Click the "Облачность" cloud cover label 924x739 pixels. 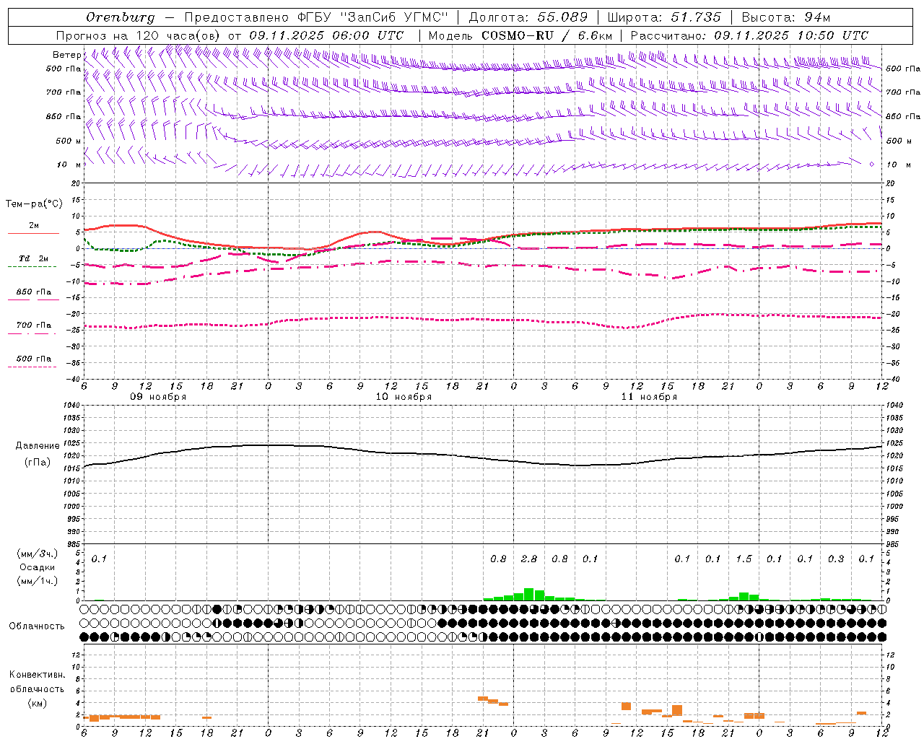(37, 626)
